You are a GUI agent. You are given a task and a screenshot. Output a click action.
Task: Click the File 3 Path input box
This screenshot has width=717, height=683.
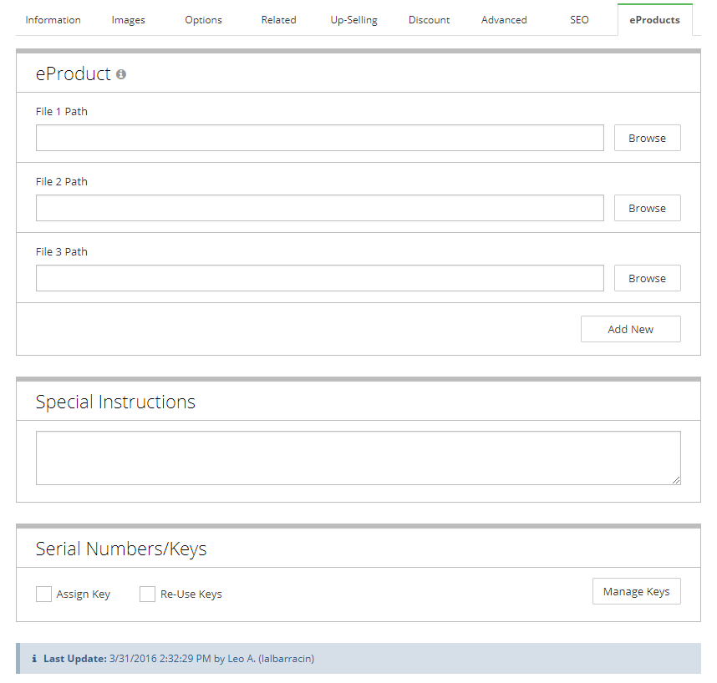(x=319, y=278)
